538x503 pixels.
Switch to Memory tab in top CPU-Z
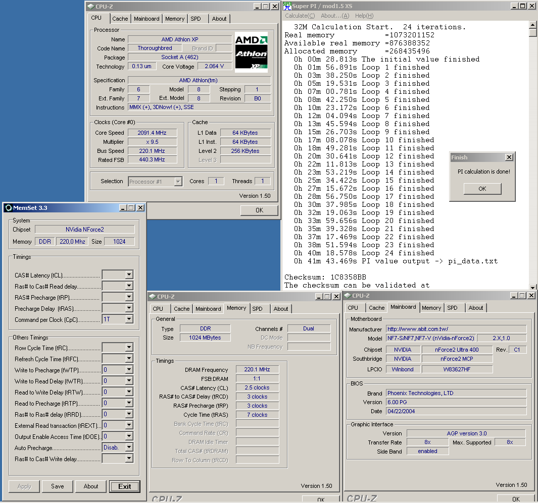175,19
